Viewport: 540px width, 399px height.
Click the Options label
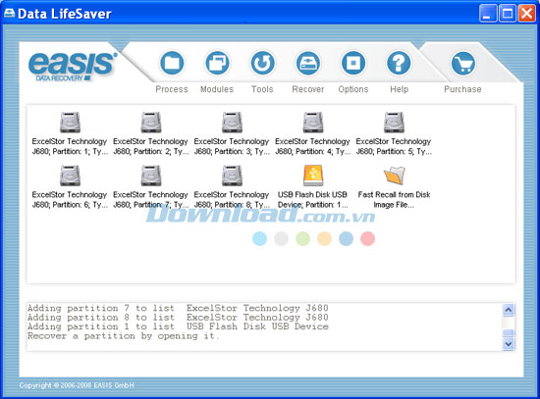[x=353, y=89]
